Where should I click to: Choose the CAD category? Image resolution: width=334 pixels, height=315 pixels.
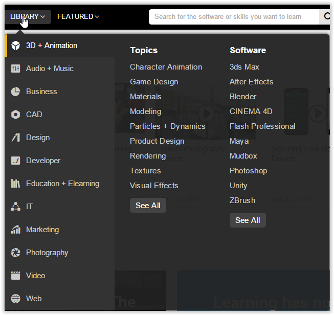pos(60,115)
